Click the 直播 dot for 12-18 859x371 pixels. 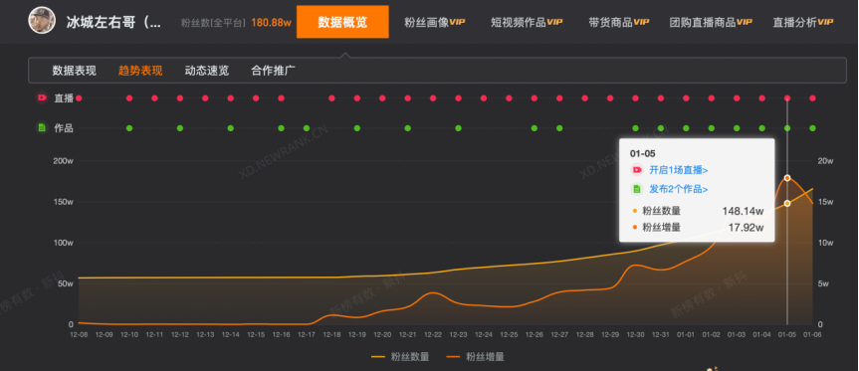332,98
